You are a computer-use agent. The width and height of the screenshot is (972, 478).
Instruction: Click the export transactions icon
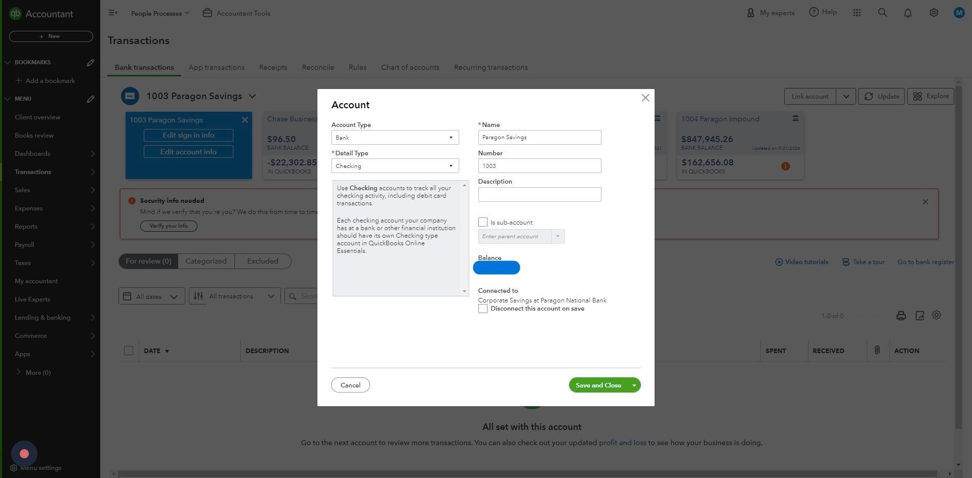pos(920,316)
